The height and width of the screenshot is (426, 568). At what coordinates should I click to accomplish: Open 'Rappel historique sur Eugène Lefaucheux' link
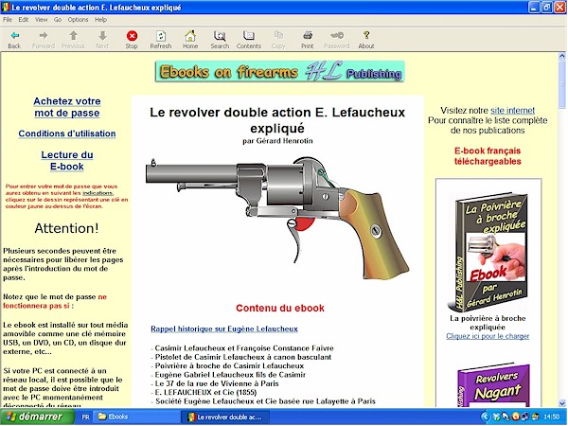[x=224, y=328]
